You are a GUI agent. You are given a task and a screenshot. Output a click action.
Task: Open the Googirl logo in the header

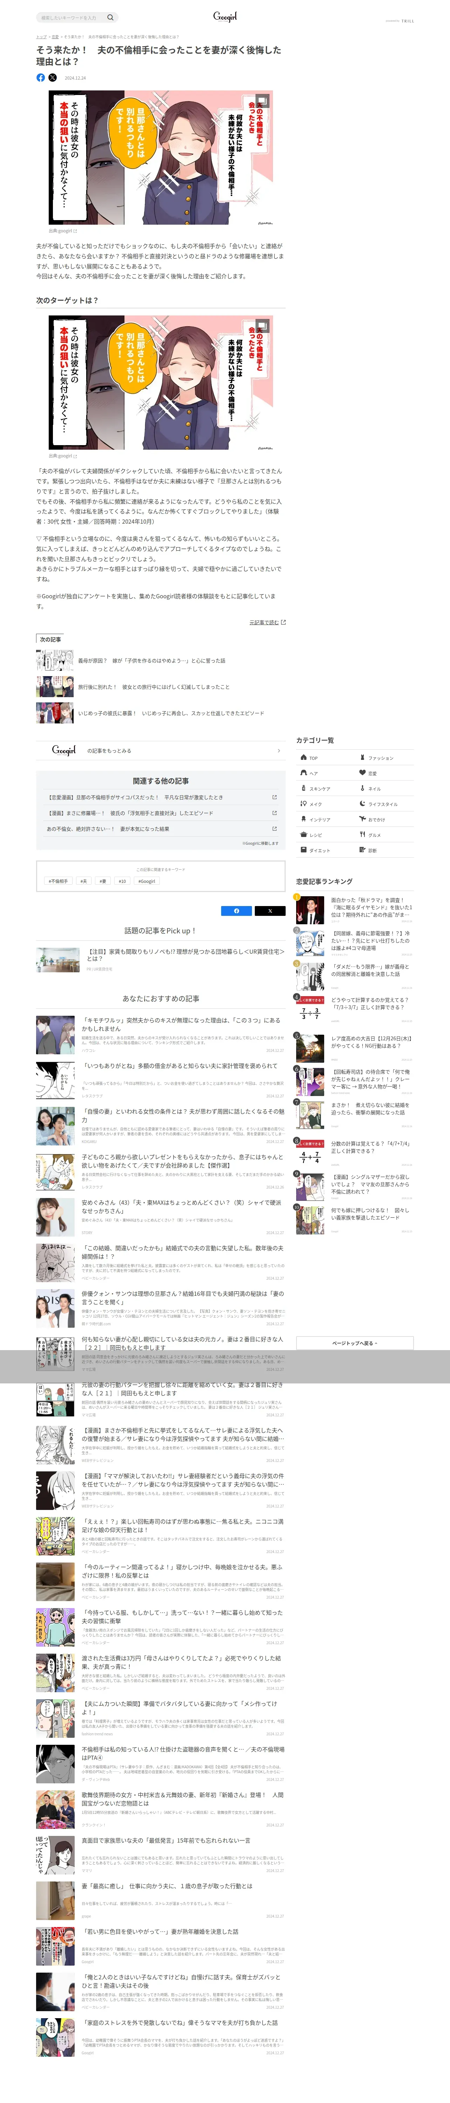click(225, 16)
